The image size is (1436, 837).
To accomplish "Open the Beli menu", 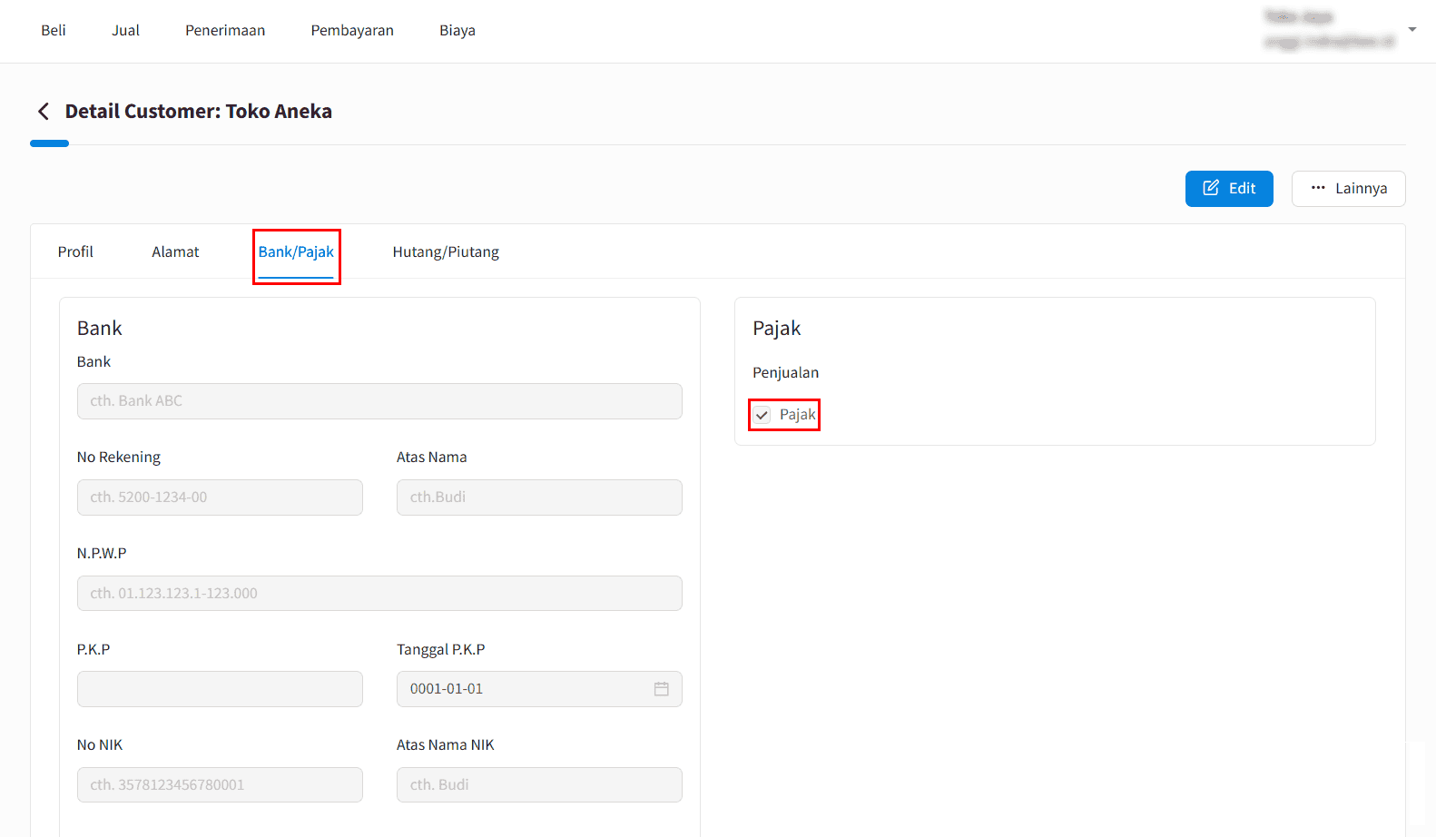I will (x=54, y=31).
